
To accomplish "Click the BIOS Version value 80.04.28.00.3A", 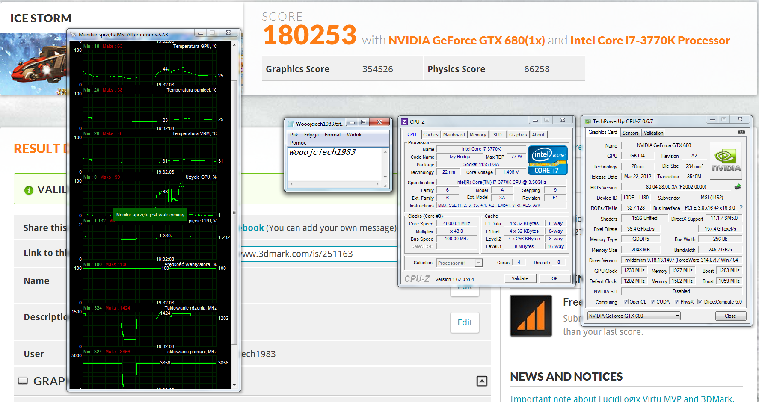I will [x=676, y=187].
